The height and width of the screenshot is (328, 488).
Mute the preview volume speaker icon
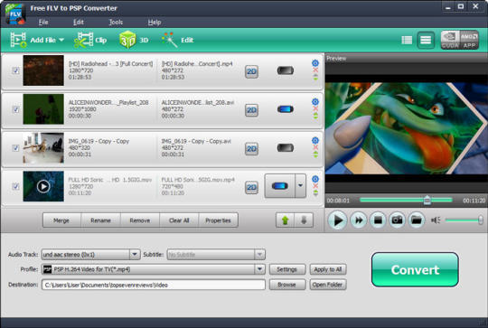click(436, 220)
